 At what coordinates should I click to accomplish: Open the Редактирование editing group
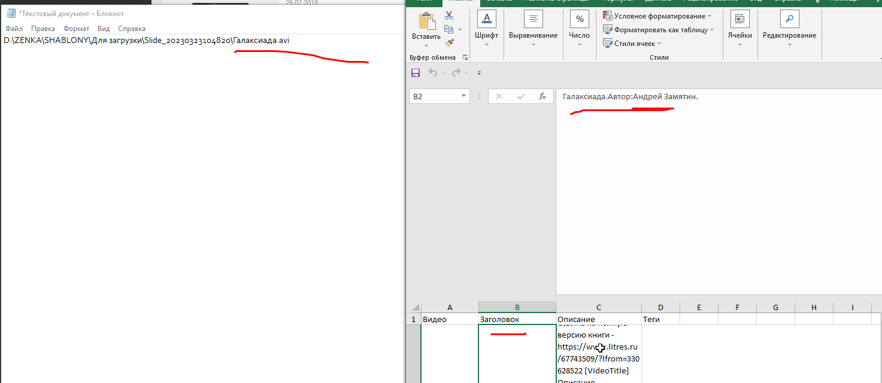tap(789, 30)
